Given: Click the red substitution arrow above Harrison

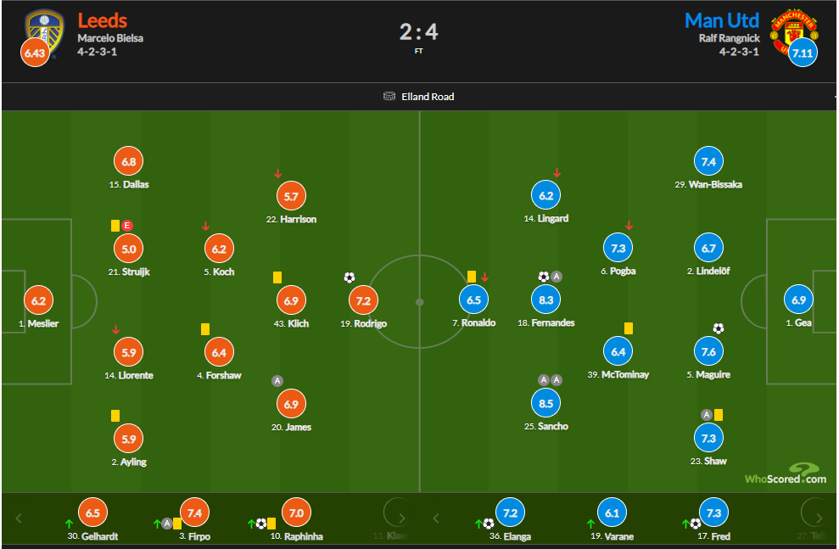Looking at the screenshot, I should [x=277, y=174].
